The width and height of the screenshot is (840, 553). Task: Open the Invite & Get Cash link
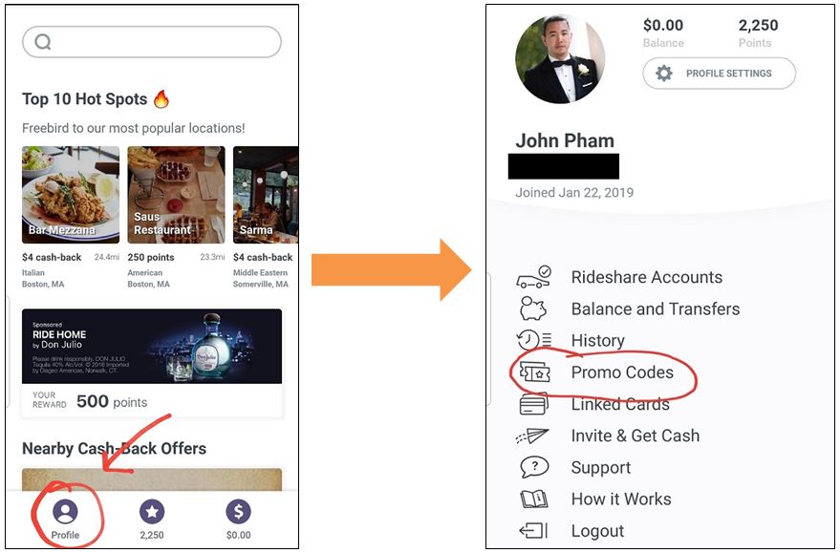click(x=635, y=436)
